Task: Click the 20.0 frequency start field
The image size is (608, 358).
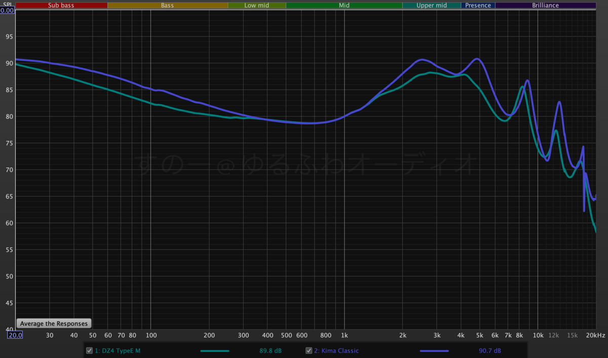Action: tap(15, 335)
